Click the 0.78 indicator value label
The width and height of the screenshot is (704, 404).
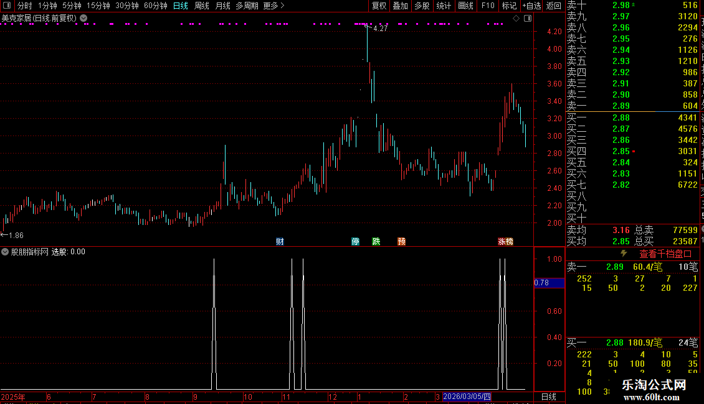click(549, 283)
